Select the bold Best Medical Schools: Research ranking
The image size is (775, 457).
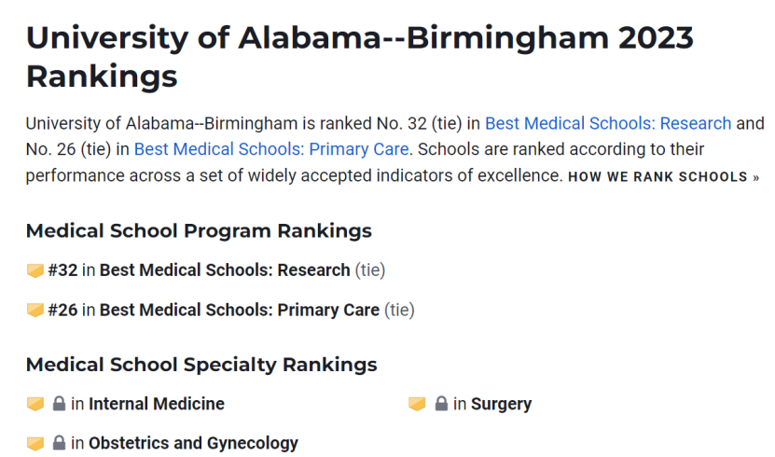pyautogui.click(x=225, y=270)
